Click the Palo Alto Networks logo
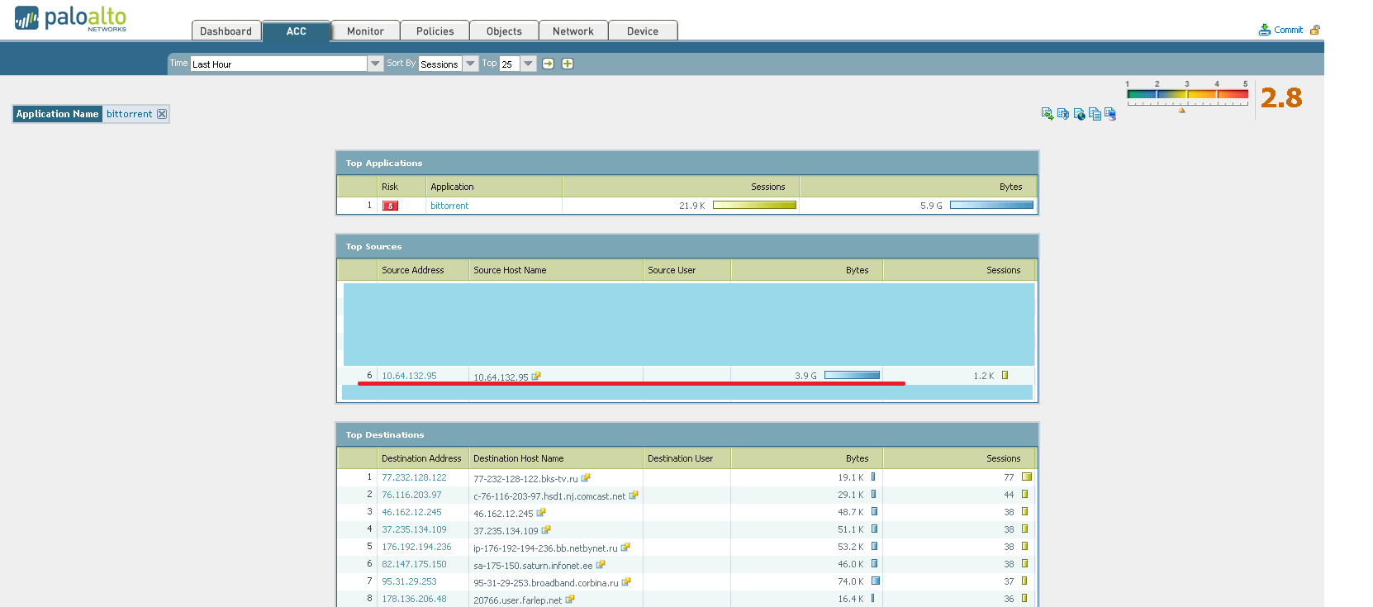This screenshot has height=607, width=1373. click(71, 19)
